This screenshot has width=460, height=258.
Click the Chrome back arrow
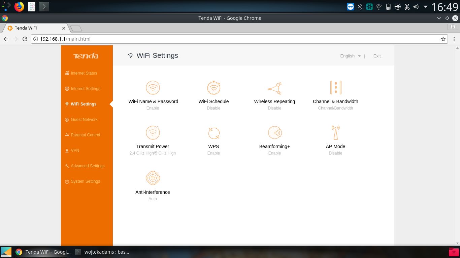click(x=6, y=39)
